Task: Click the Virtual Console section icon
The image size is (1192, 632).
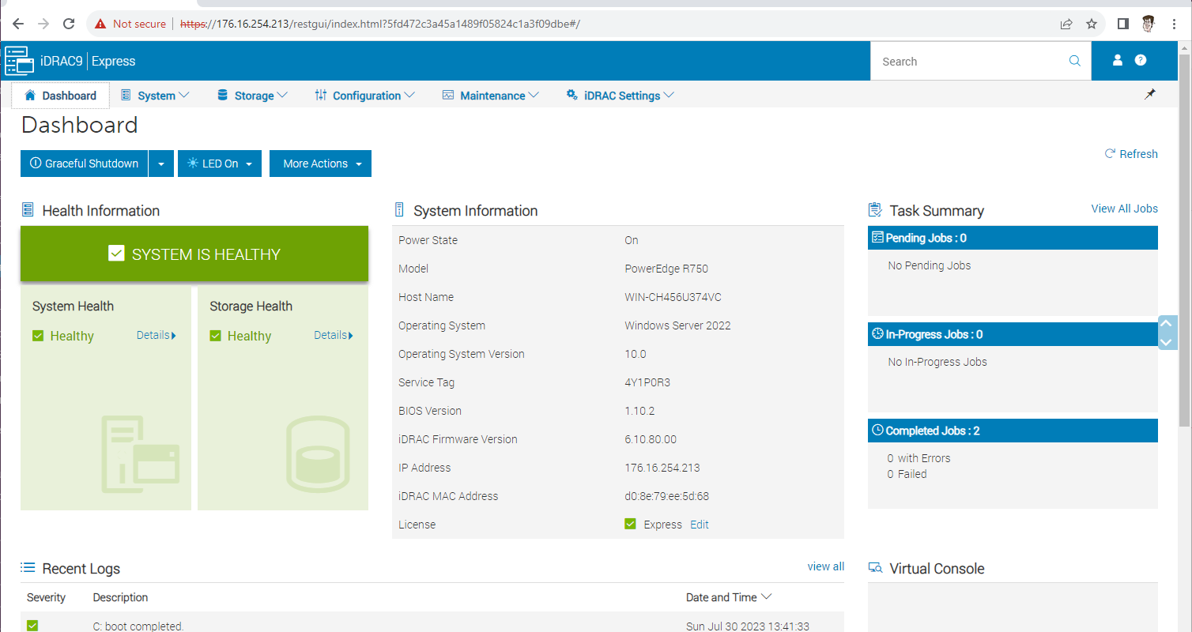Action: (875, 568)
